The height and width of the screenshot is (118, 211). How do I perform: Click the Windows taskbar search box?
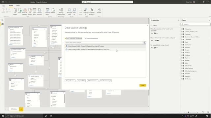click(x=24, y=116)
